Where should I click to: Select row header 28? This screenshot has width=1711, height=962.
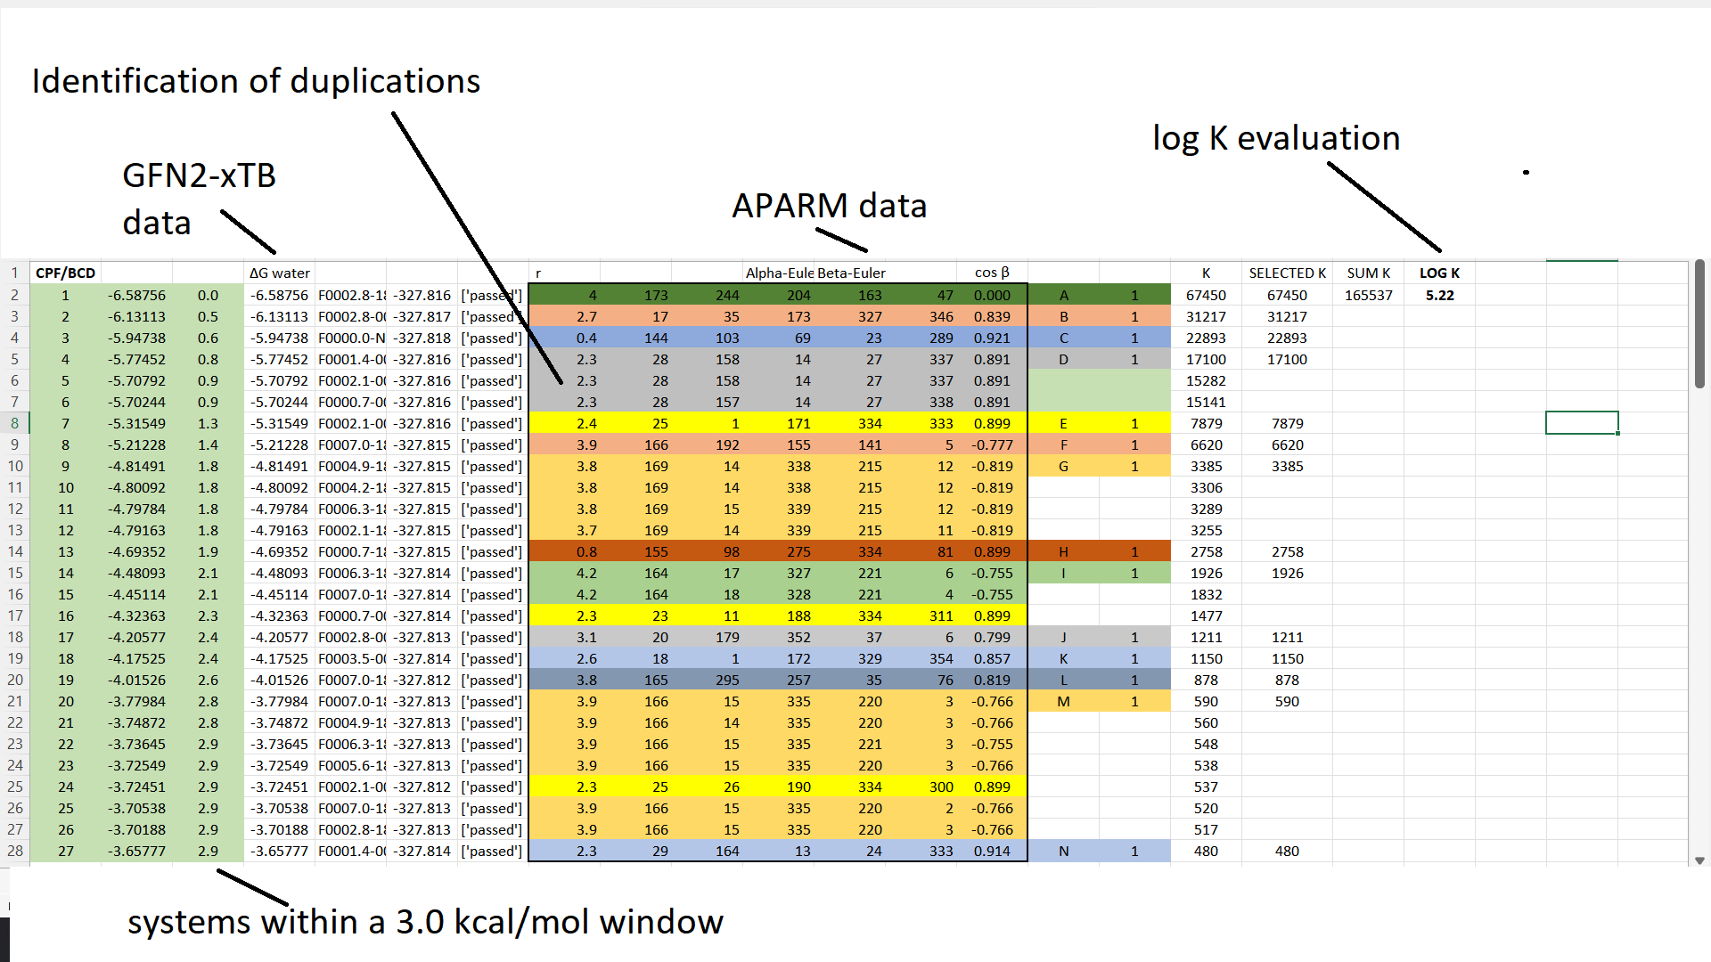tap(14, 851)
